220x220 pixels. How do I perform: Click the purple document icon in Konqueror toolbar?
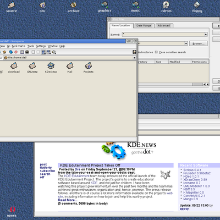[22, 52]
